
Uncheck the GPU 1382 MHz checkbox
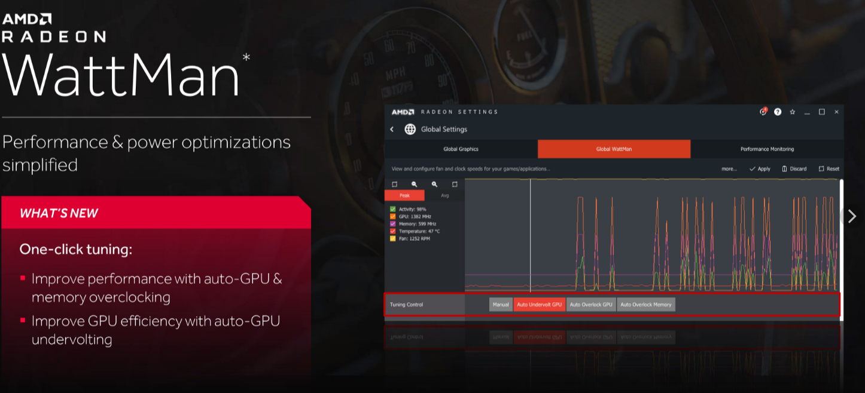[x=393, y=216]
